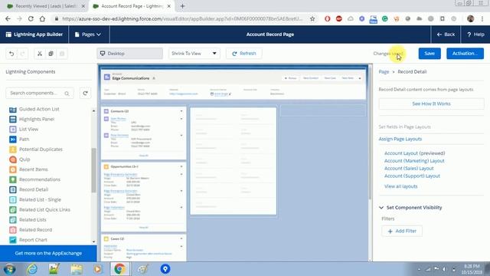Go back using browser back arrow
490x276 pixels.
tap(8, 18)
